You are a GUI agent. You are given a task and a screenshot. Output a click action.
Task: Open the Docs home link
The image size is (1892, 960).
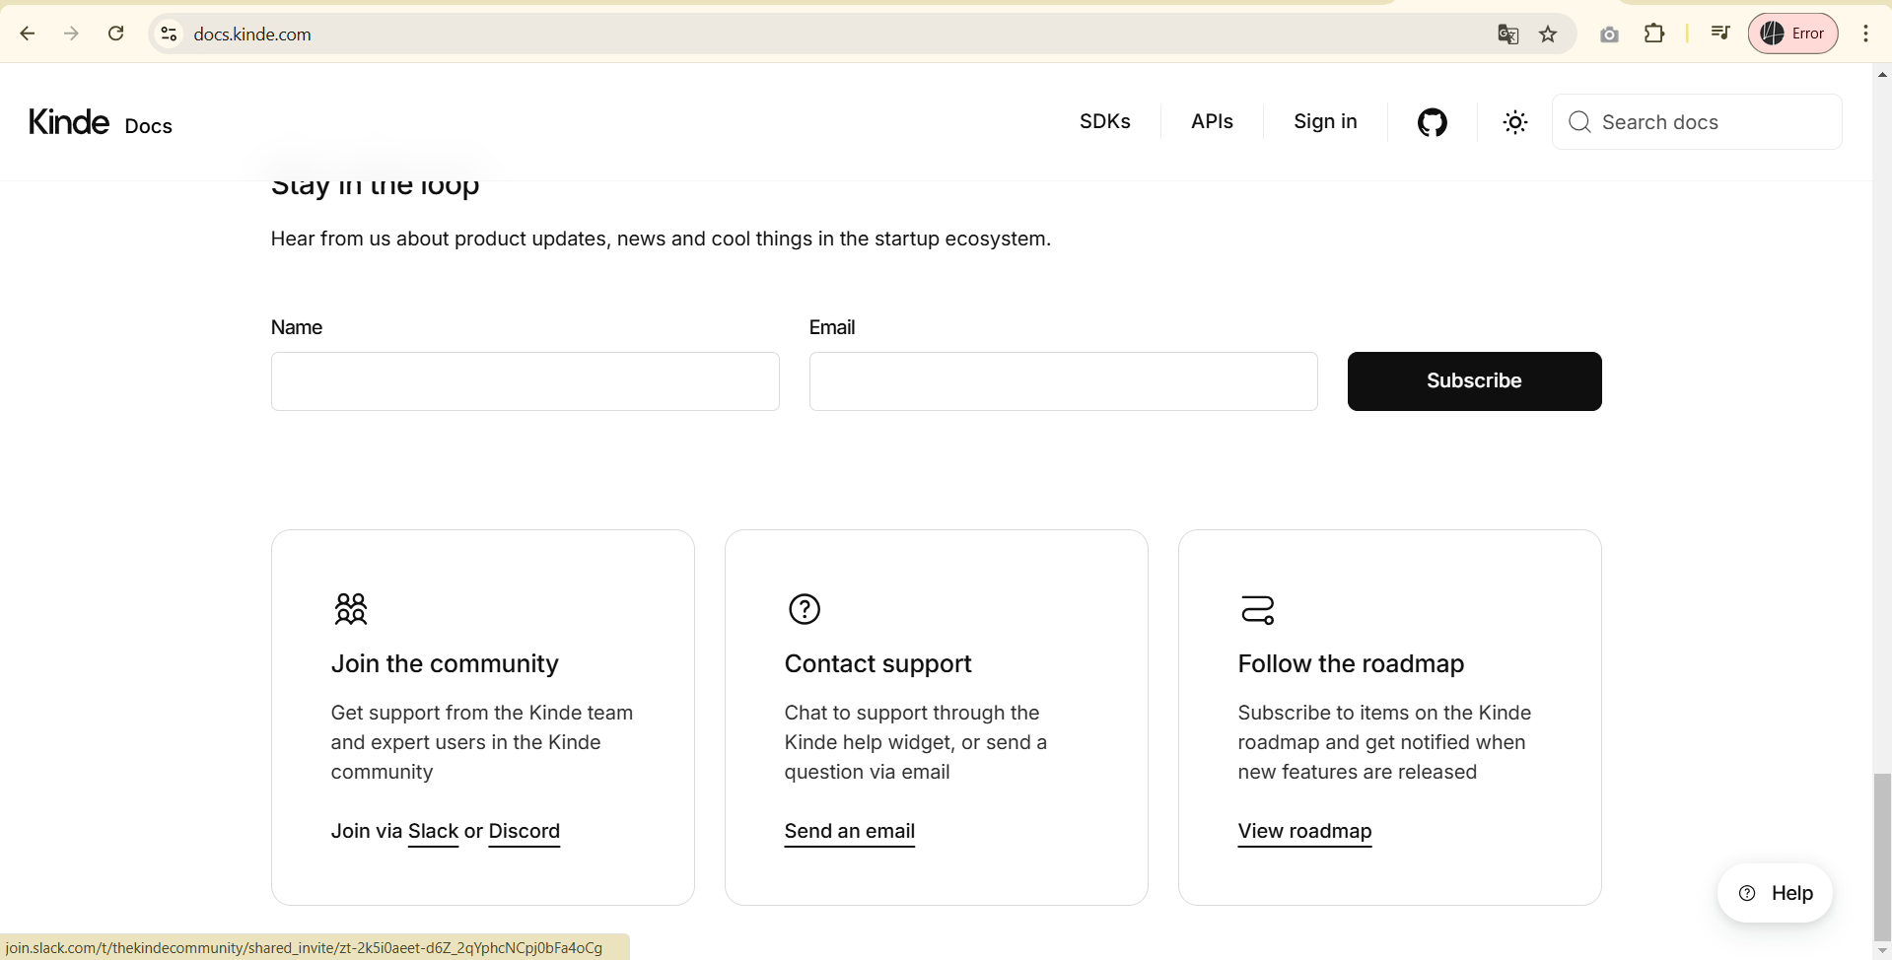point(149,126)
